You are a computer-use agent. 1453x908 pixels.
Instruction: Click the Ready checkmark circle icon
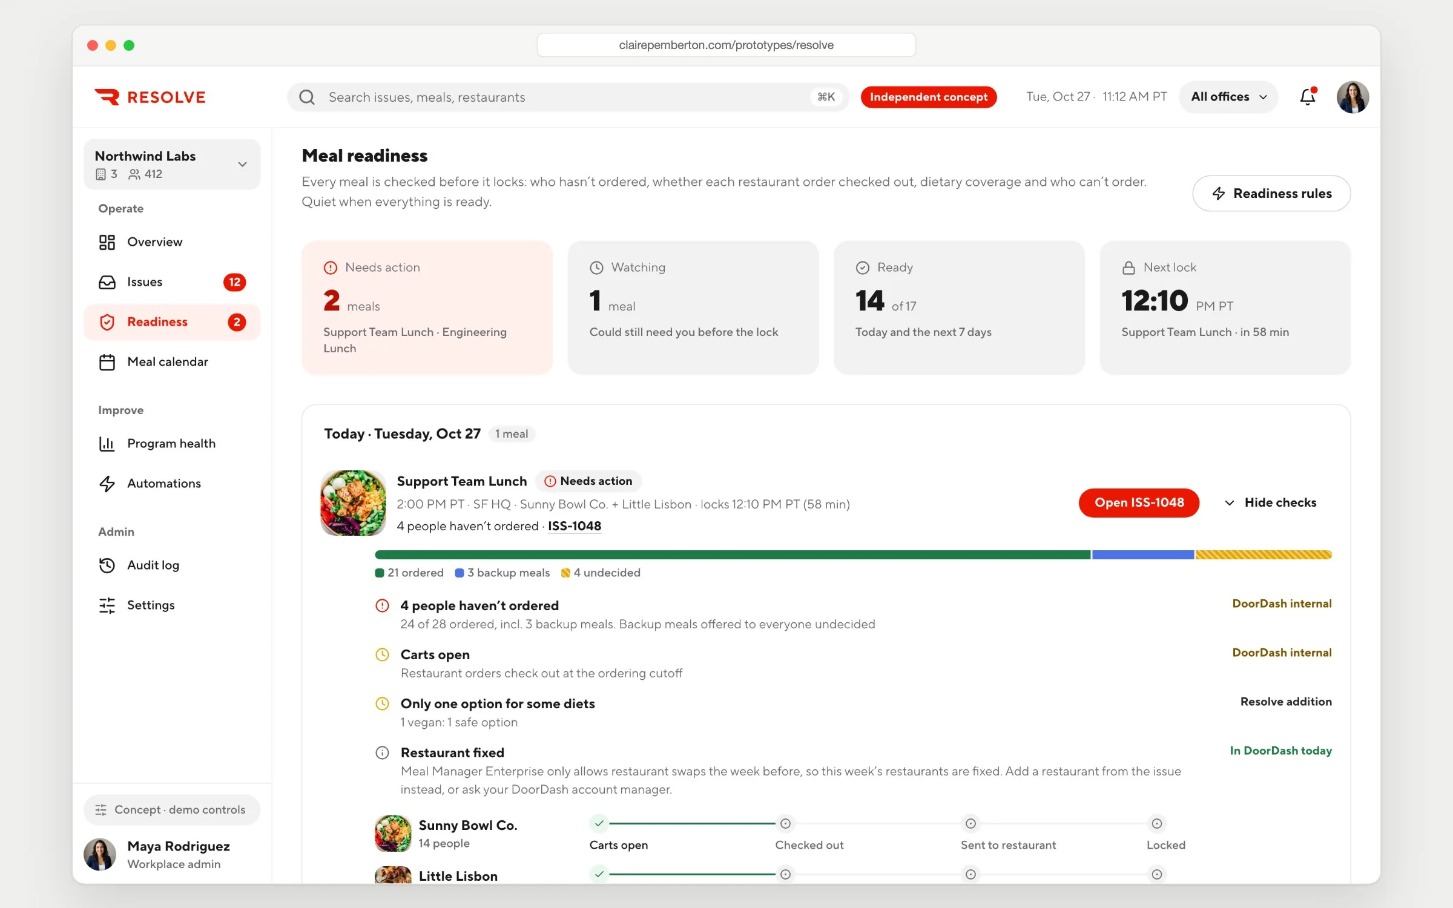click(863, 268)
